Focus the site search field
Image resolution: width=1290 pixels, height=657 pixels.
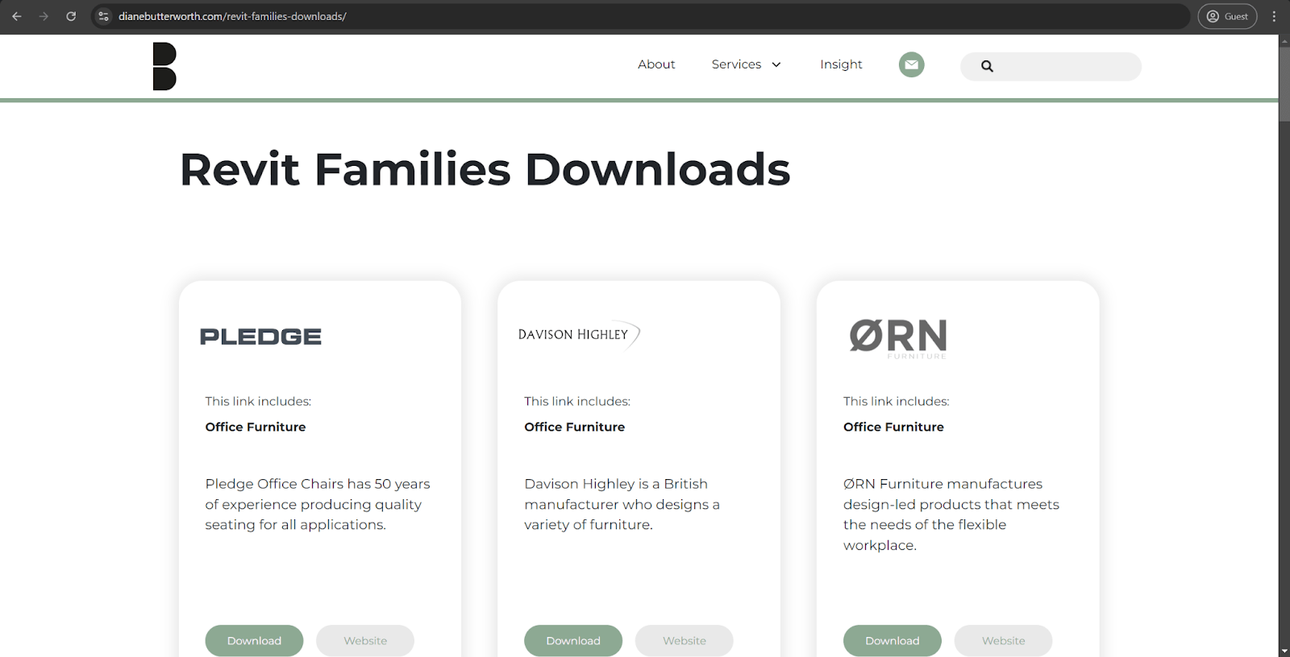point(1051,66)
